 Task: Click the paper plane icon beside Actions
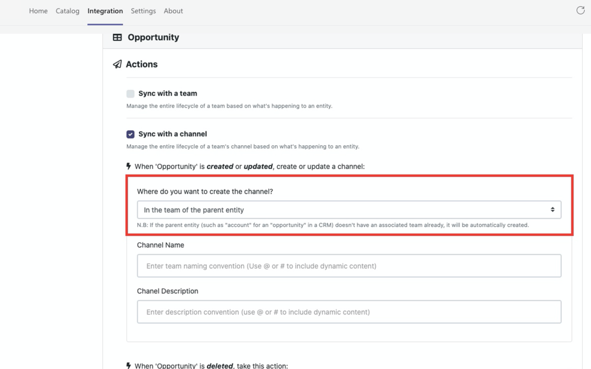point(117,64)
